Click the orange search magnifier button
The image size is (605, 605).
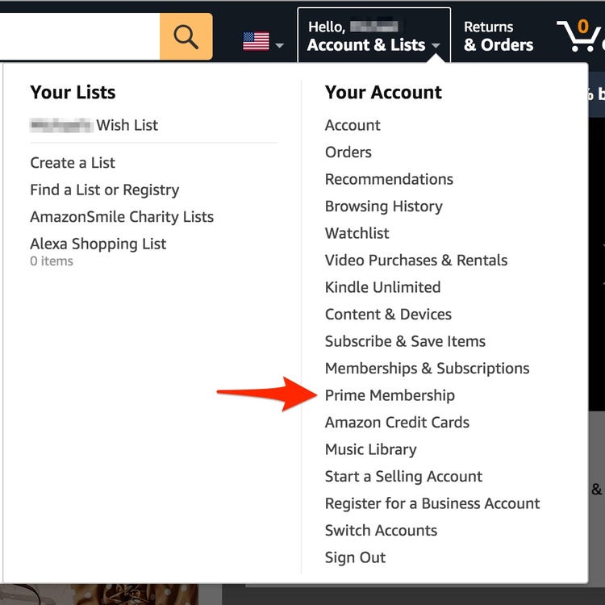point(186,36)
